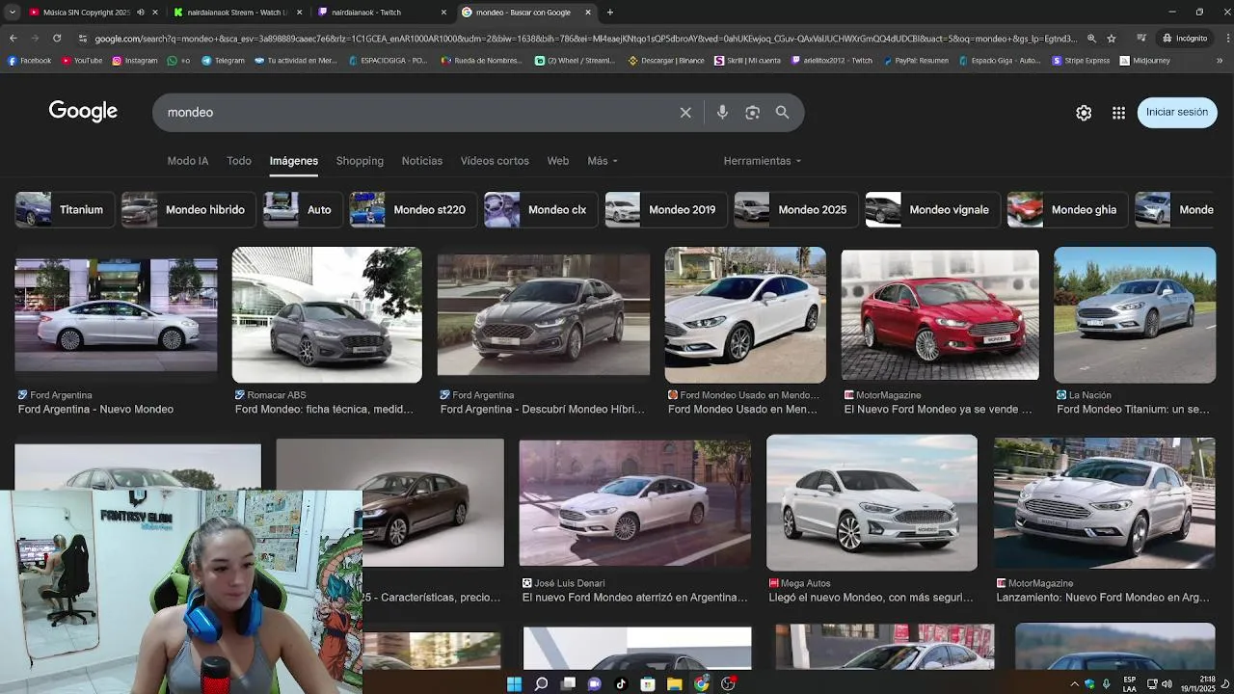Open the red Mondeo MotorMagazine image
Screen dimensions: 1234x694
point(940,315)
